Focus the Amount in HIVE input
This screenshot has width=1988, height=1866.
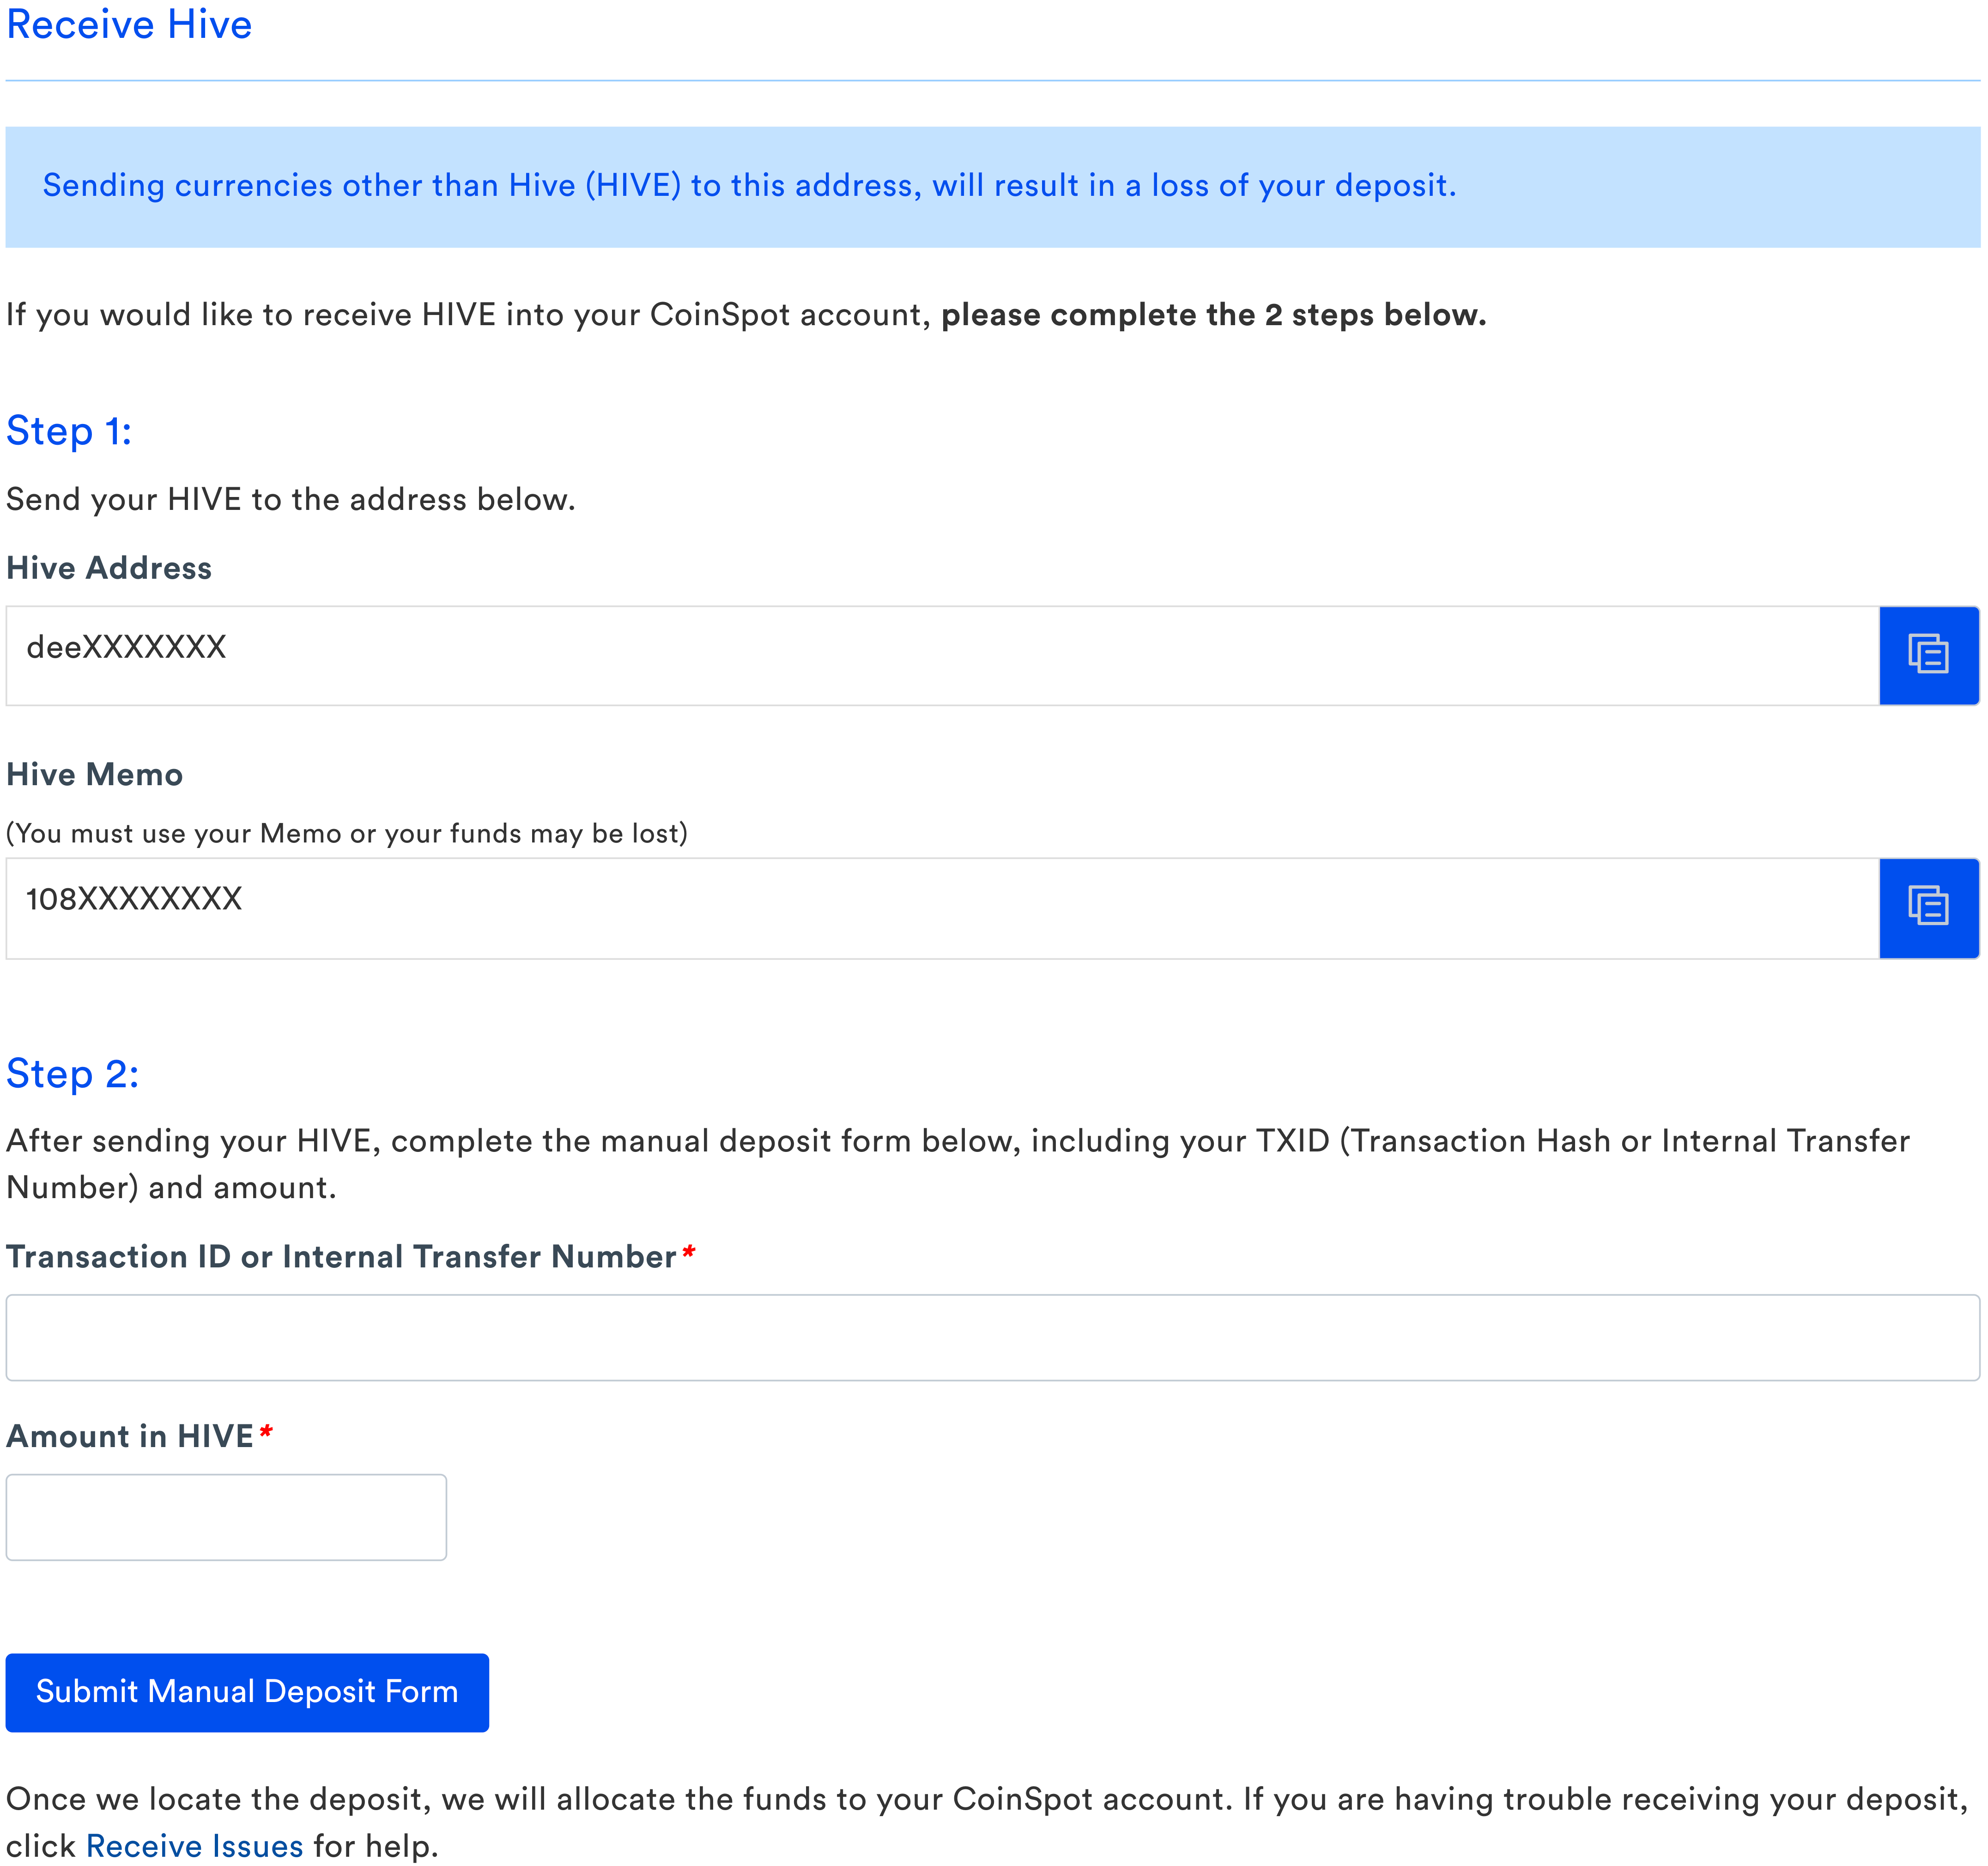[x=226, y=1516]
